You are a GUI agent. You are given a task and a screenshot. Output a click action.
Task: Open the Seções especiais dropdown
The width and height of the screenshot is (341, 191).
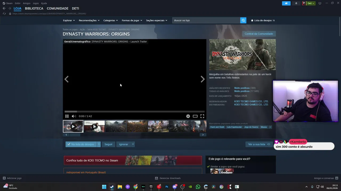(157, 20)
